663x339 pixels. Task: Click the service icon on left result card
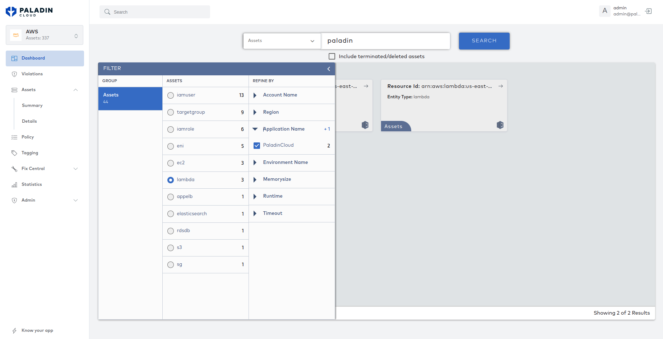[365, 125]
